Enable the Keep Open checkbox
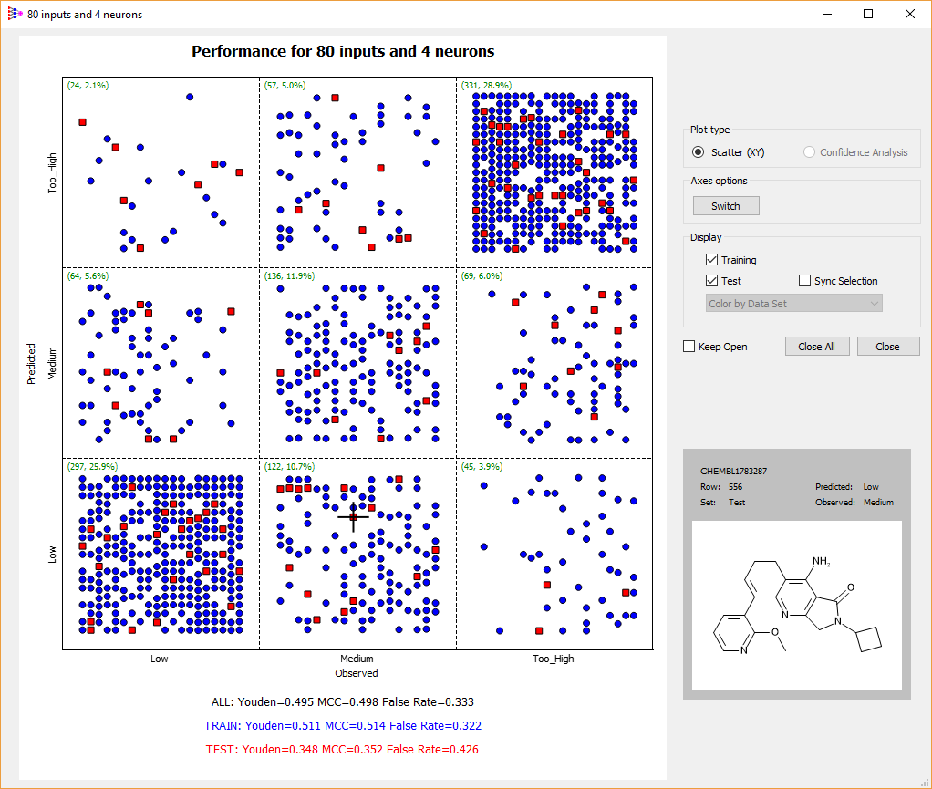The image size is (932, 789). (689, 347)
